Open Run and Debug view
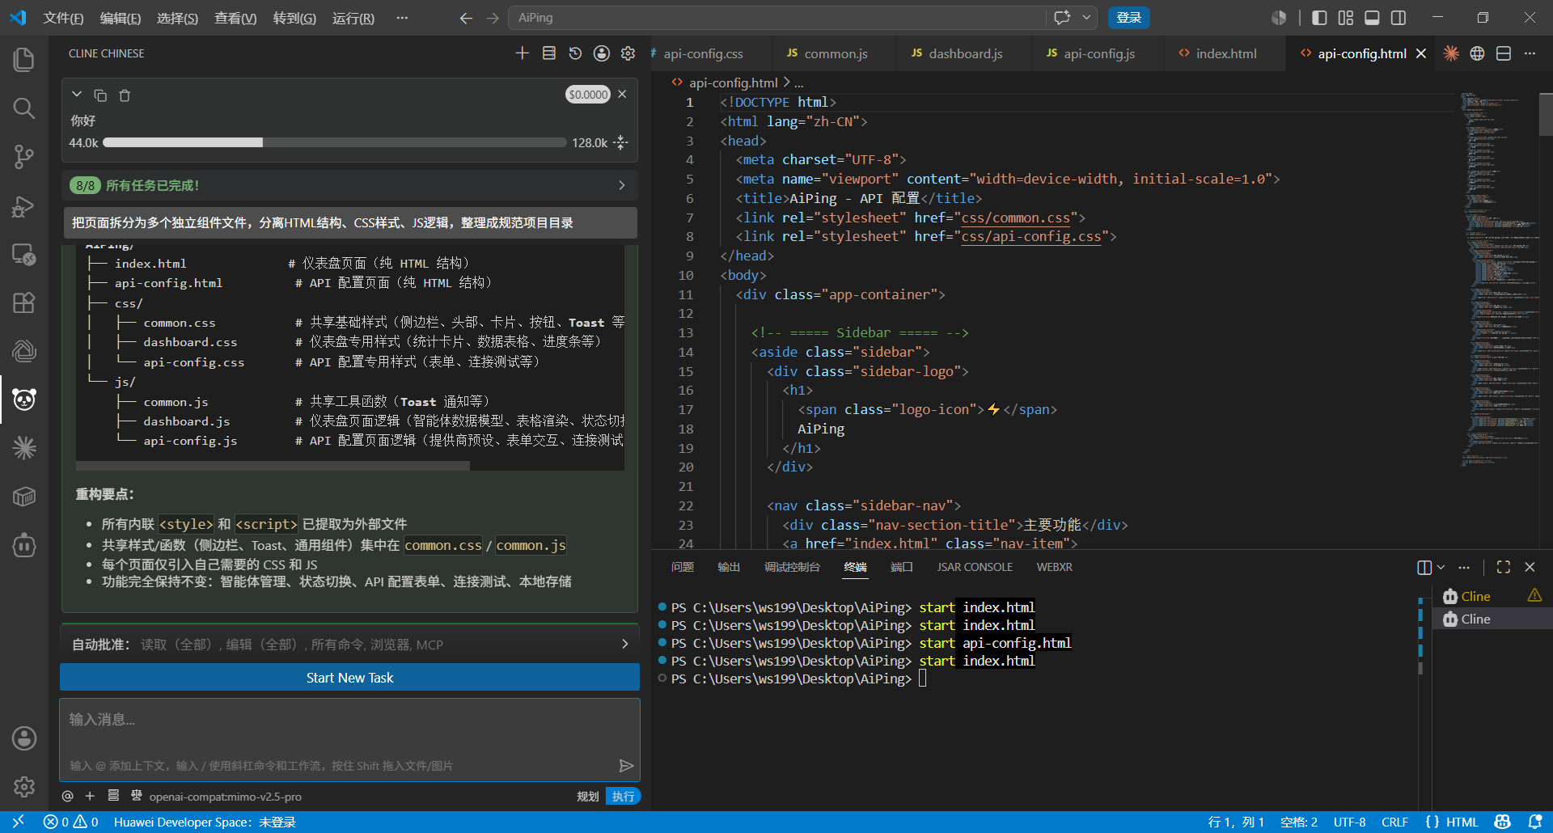 point(24,206)
